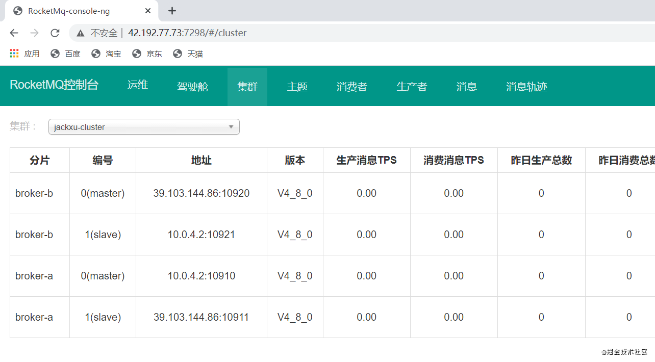Open the 消费者 consumer menu
The image size is (655, 362).
[x=352, y=87]
